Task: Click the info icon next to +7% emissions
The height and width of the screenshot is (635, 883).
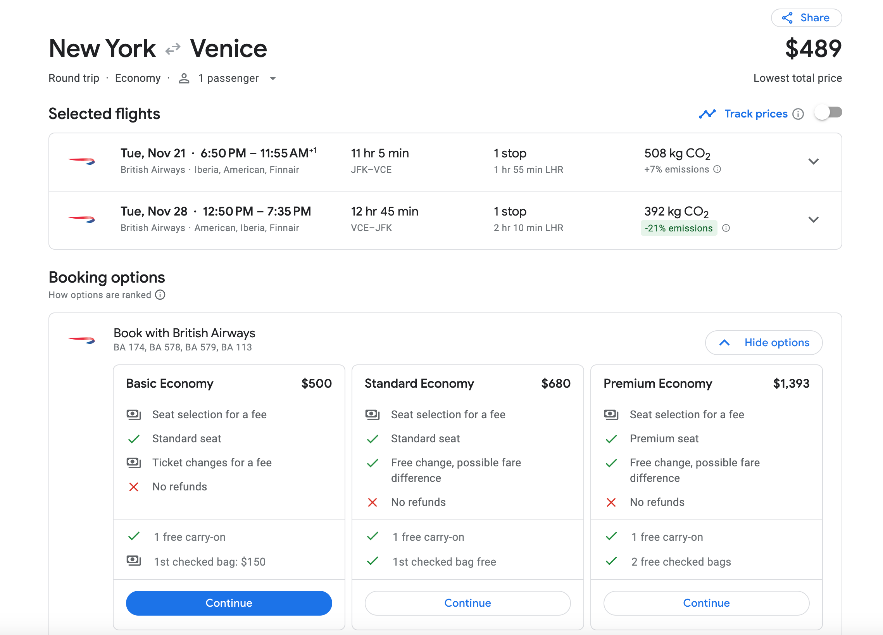Action: [717, 169]
